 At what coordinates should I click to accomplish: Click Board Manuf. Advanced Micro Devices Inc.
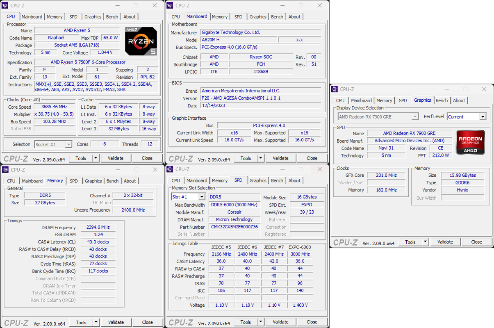click(410, 141)
